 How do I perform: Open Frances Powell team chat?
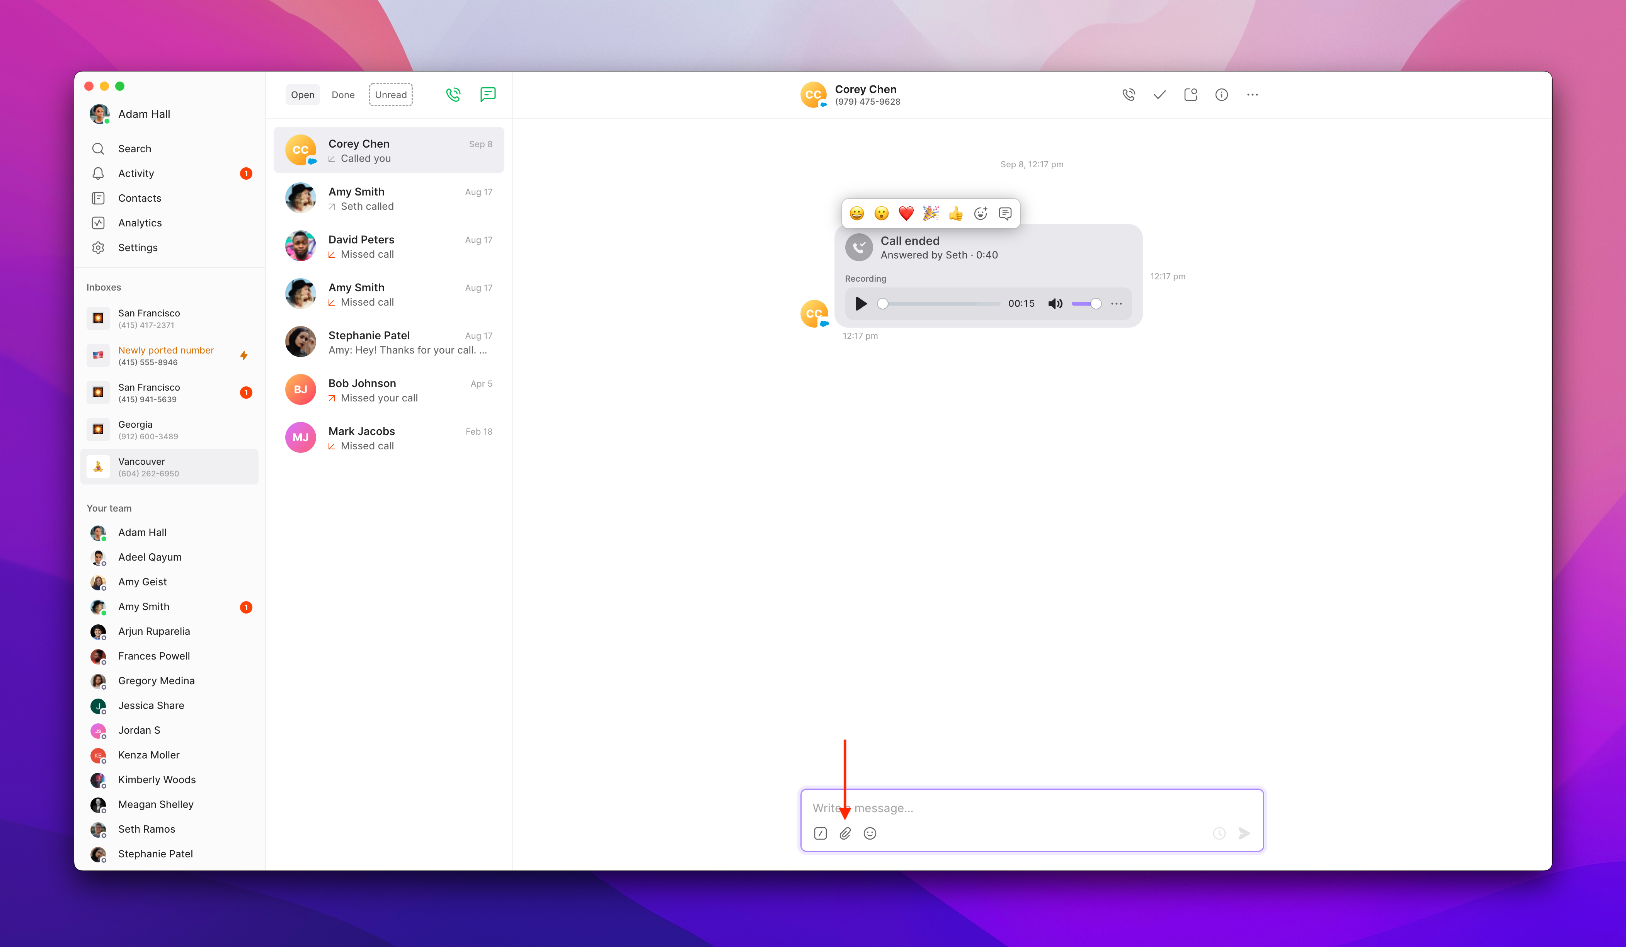pyautogui.click(x=170, y=656)
